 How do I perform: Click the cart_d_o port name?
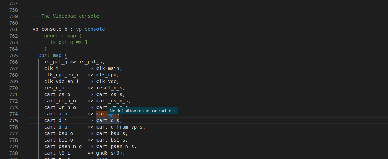click(x=56, y=127)
